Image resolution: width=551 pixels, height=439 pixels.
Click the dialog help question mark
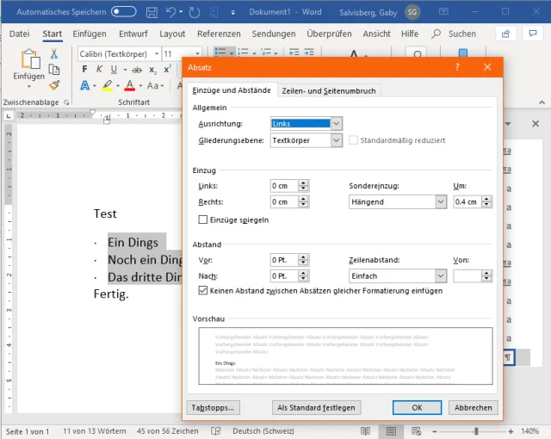click(x=457, y=67)
